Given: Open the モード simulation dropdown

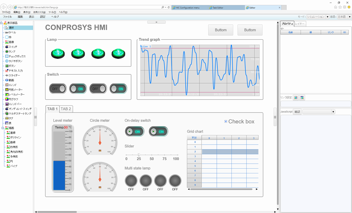Looking at the screenshot, I should coord(328,17).
